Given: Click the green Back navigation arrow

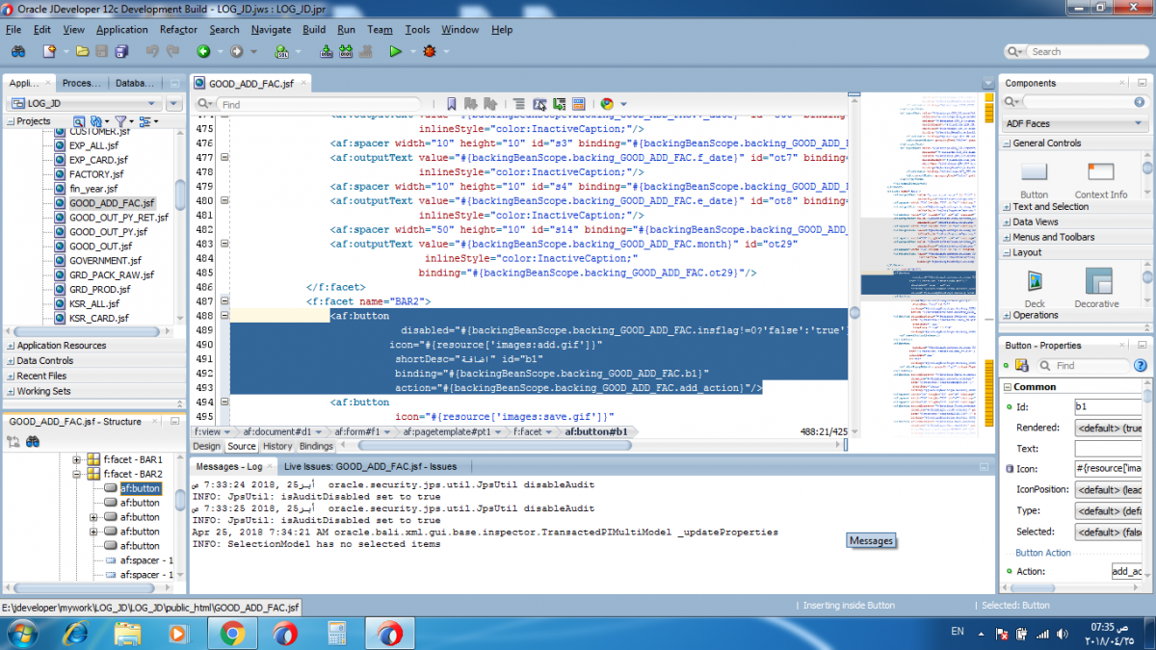Looking at the screenshot, I should [203, 51].
